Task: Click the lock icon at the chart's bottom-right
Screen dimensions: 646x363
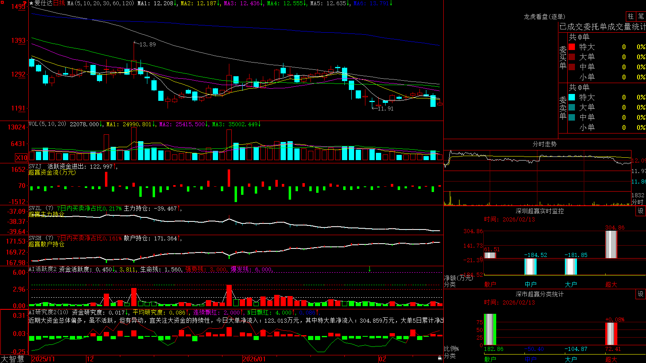Action: 440,358
